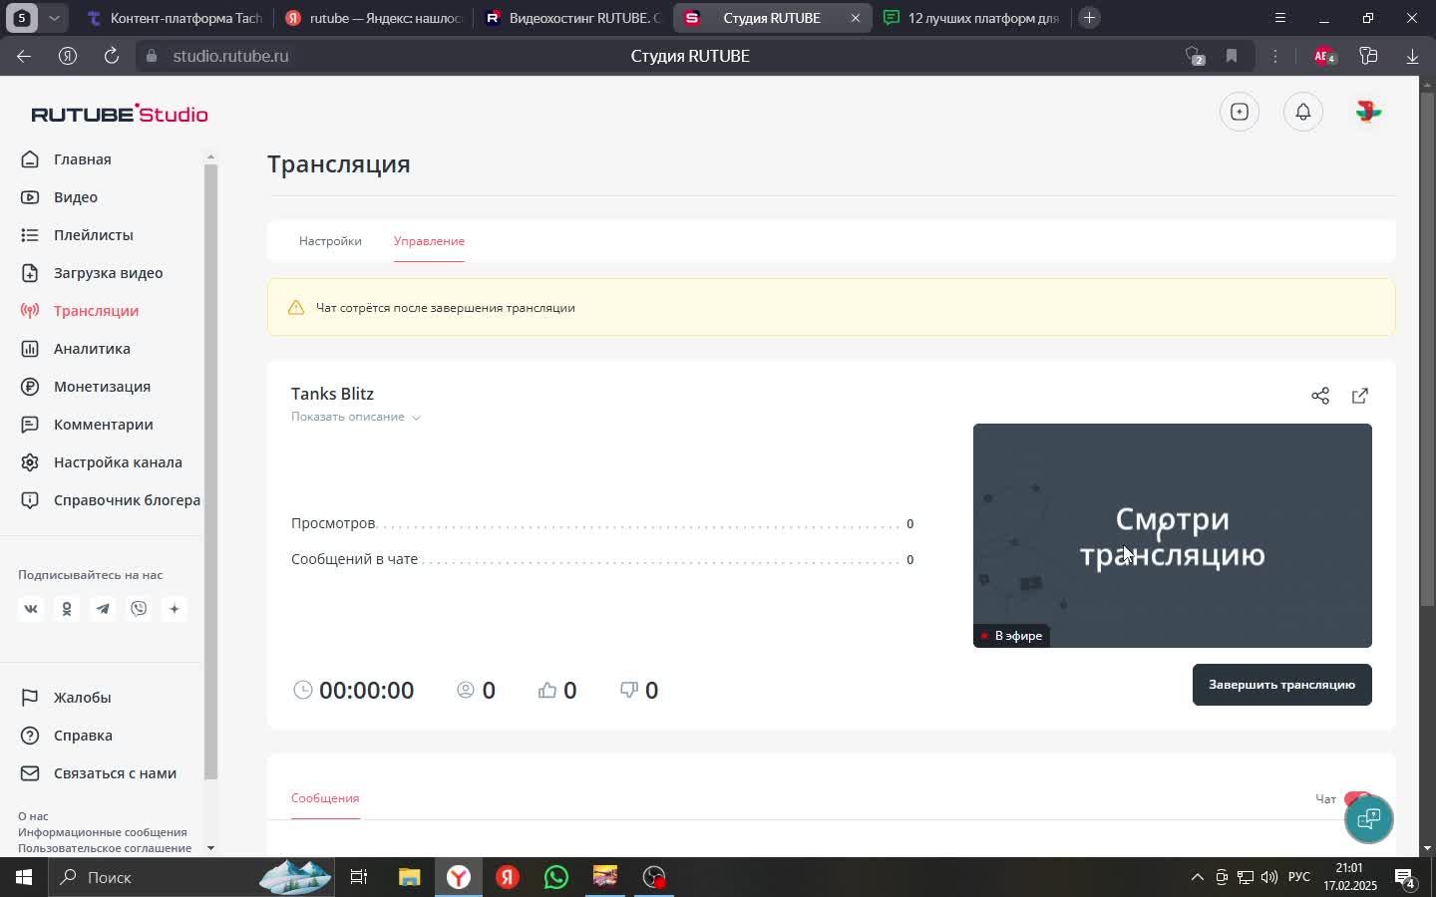1436x897 pixels.
Task: Click the Смотри трансляцию stream preview
Action: (x=1173, y=535)
